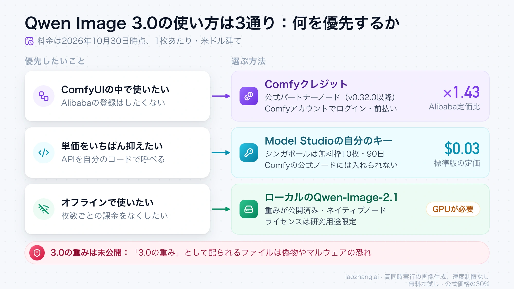Click the footer text 無料お試し · 公式価格の30%

click(449, 284)
